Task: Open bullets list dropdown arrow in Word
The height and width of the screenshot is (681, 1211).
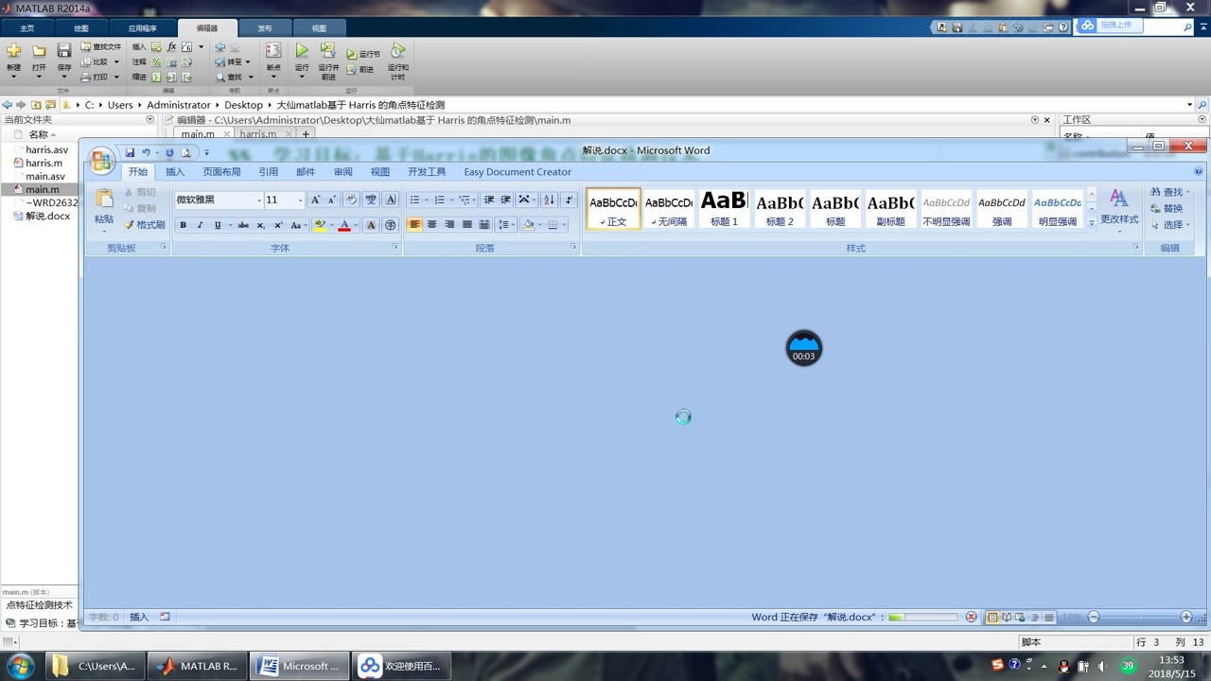Action: tap(425, 200)
